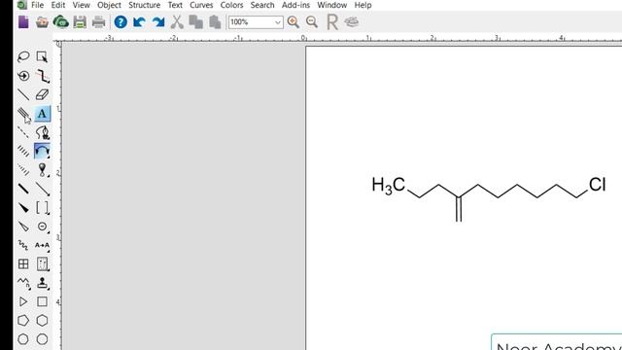Open the Help menu
This screenshot has height=350, width=622.
(x=363, y=5)
